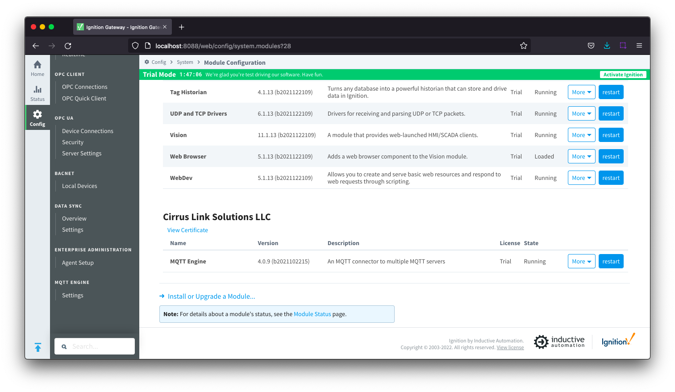The image size is (675, 392).
Task: Open More dropdown for Vision module
Action: 582,135
